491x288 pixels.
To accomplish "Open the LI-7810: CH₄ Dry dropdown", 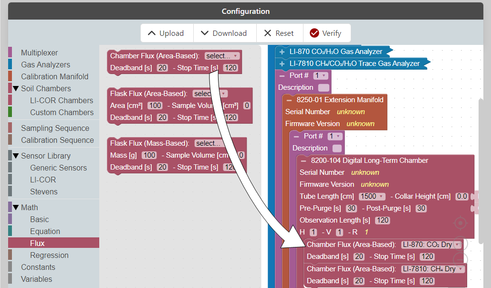I will click(433, 269).
